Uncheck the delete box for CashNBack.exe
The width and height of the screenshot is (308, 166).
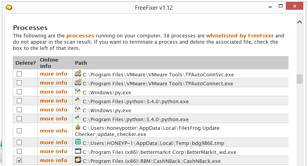[19, 161]
